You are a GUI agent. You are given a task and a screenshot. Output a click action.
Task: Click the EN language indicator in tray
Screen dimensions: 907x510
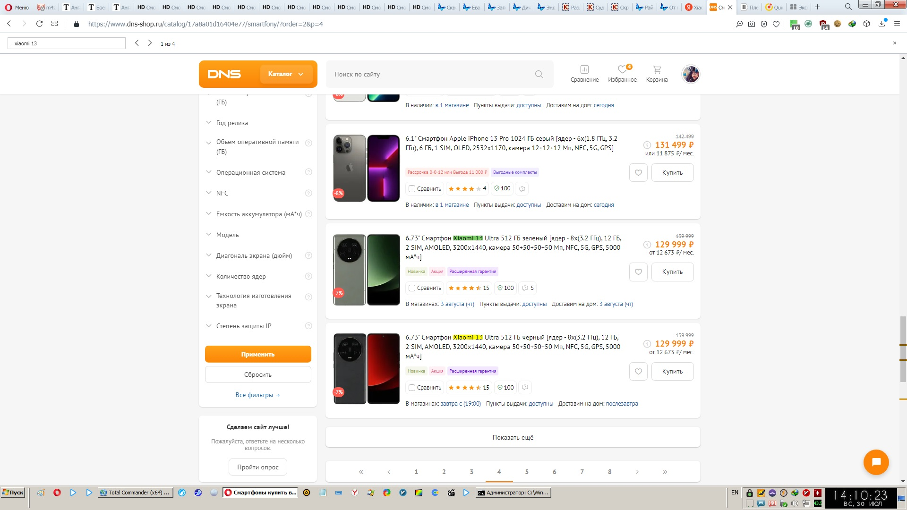[x=735, y=493]
